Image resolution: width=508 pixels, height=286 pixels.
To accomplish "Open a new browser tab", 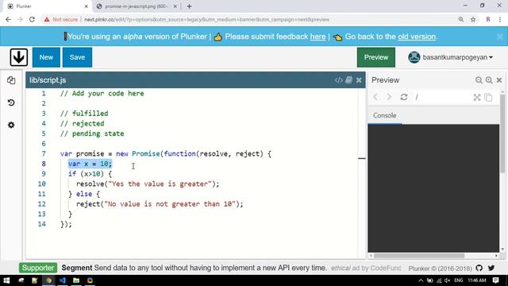I will coord(189,6).
